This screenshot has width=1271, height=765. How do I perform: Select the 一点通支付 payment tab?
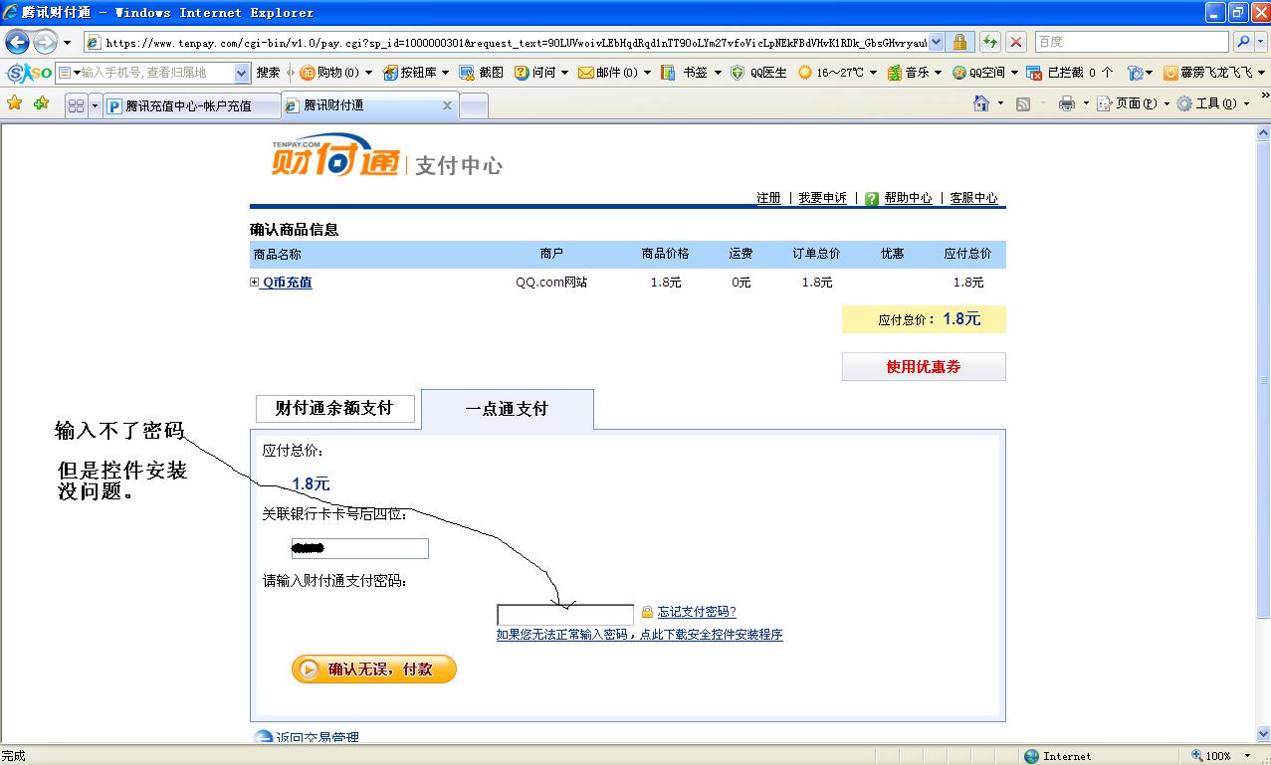click(507, 409)
